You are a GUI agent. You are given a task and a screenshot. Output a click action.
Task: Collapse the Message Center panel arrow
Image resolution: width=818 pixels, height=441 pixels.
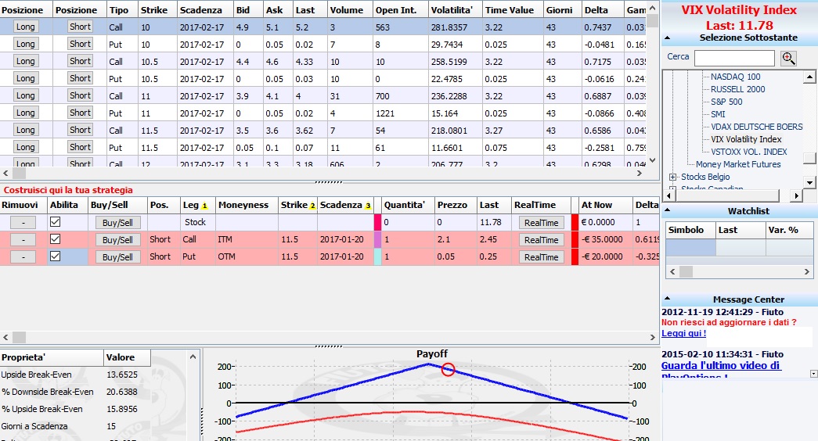coord(667,299)
